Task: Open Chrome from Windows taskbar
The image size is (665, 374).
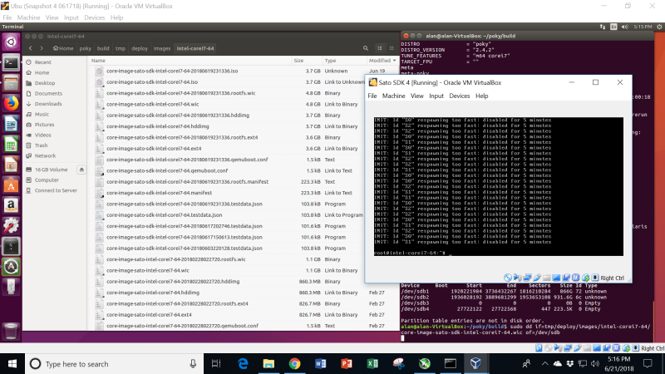Action: click(294, 364)
